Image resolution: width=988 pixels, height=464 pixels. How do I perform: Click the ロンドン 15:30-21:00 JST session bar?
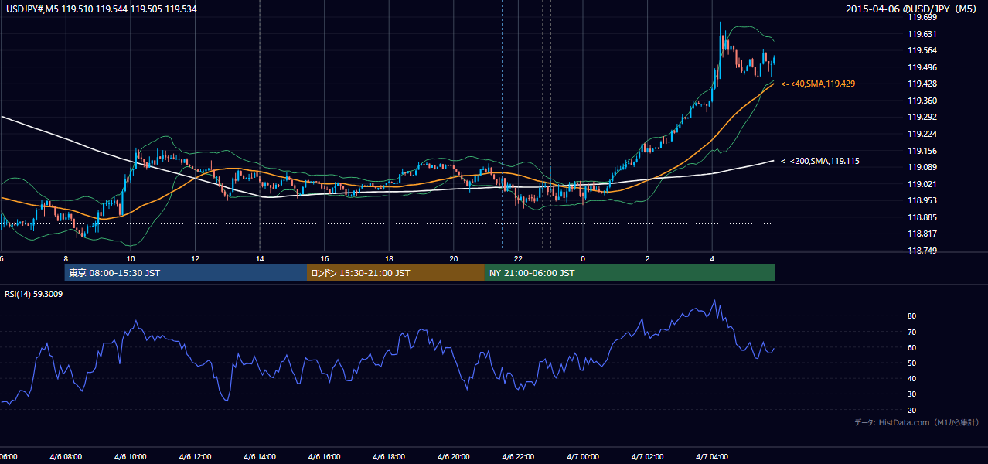coord(396,273)
